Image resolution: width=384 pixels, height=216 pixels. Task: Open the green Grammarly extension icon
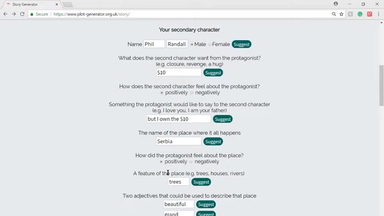click(360, 14)
